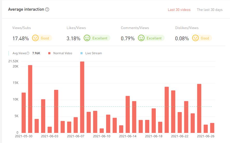The width and height of the screenshot is (230, 143).
Task: Click the Comments/Views smiley face icon
Action: [141, 38]
